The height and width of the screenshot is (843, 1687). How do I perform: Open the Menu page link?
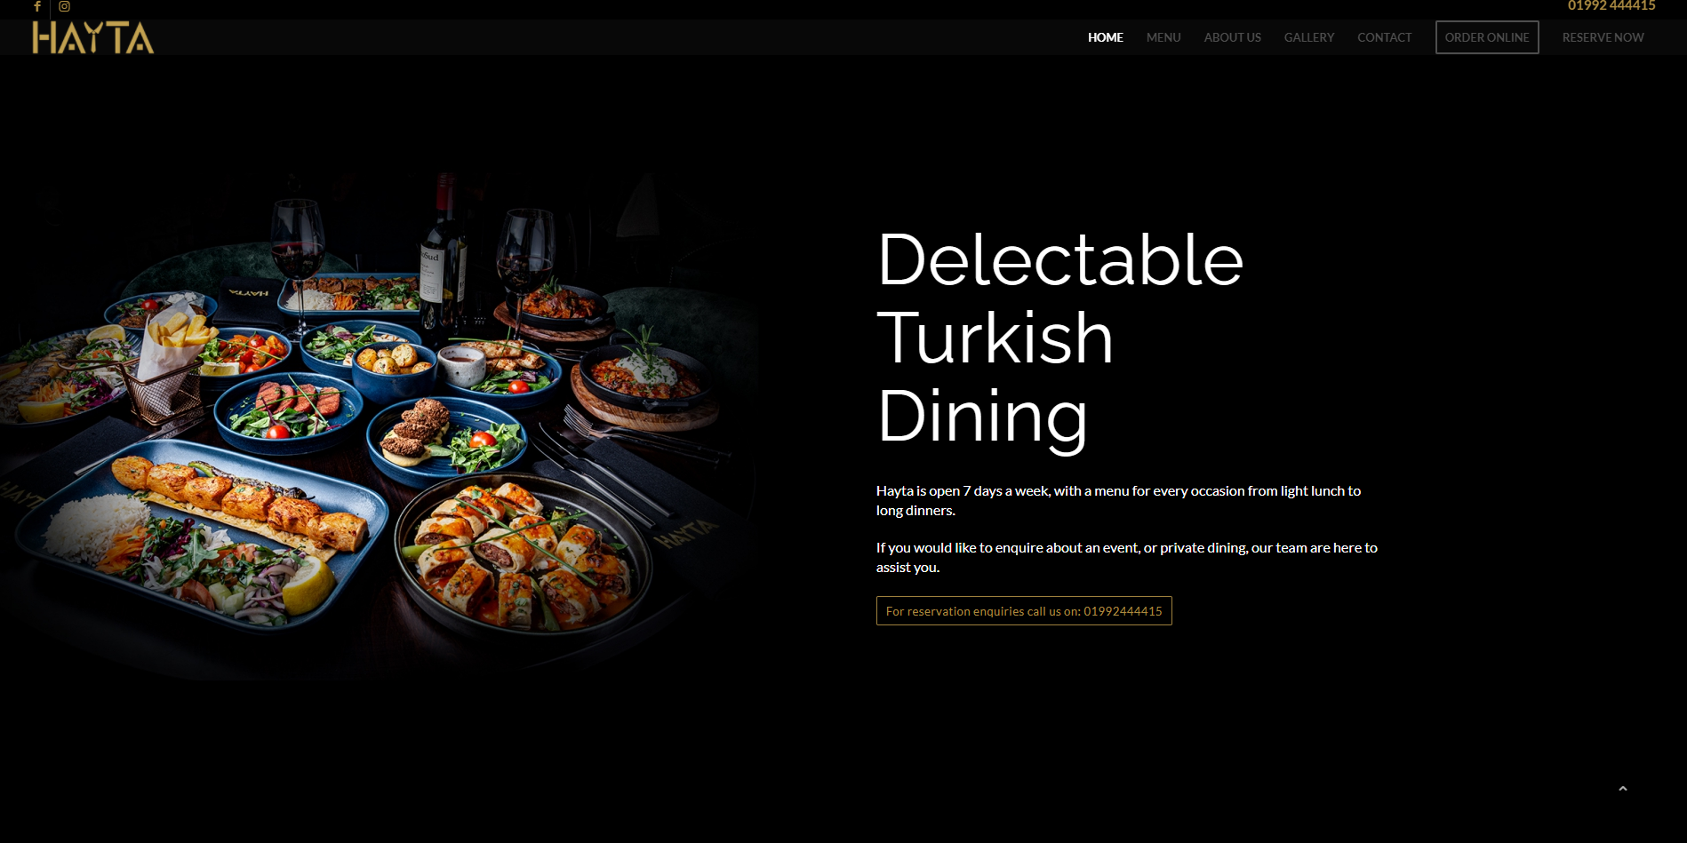click(1163, 37)
